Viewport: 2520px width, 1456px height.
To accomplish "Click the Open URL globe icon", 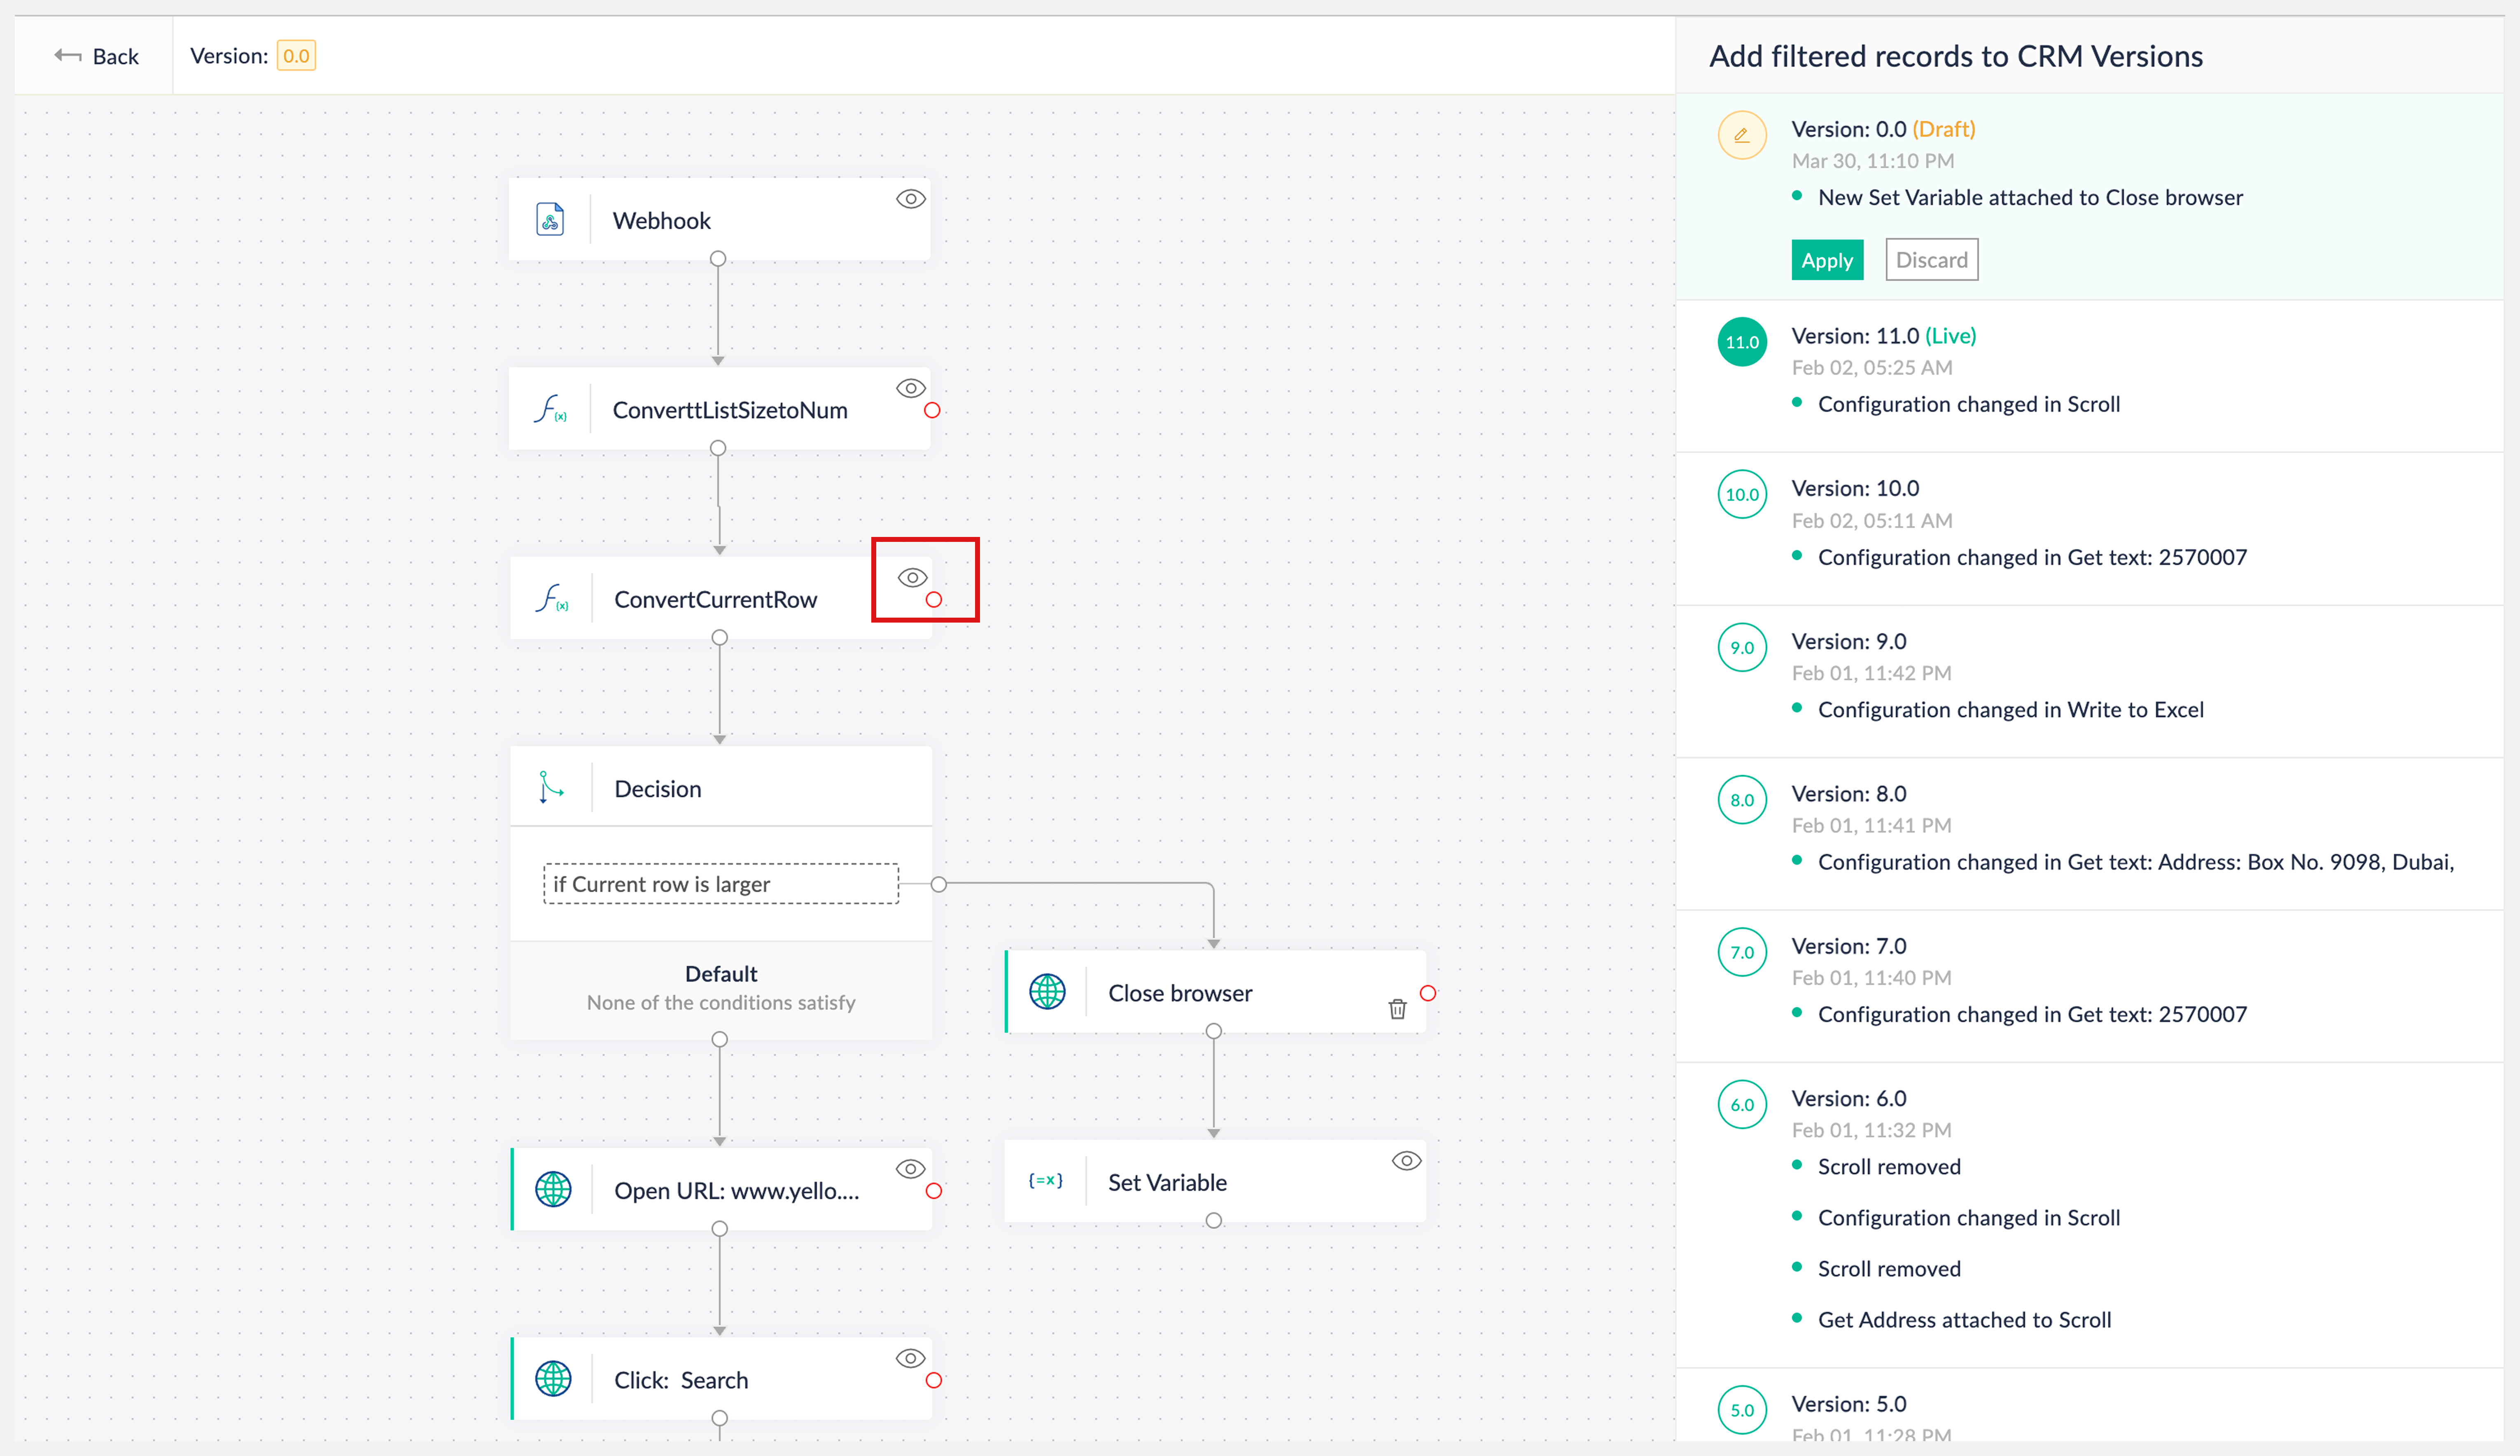I will 553,1189.
